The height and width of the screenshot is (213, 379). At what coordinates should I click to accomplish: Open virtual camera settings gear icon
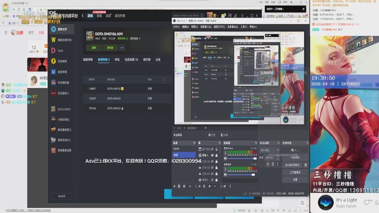click(x=306, y=165)
